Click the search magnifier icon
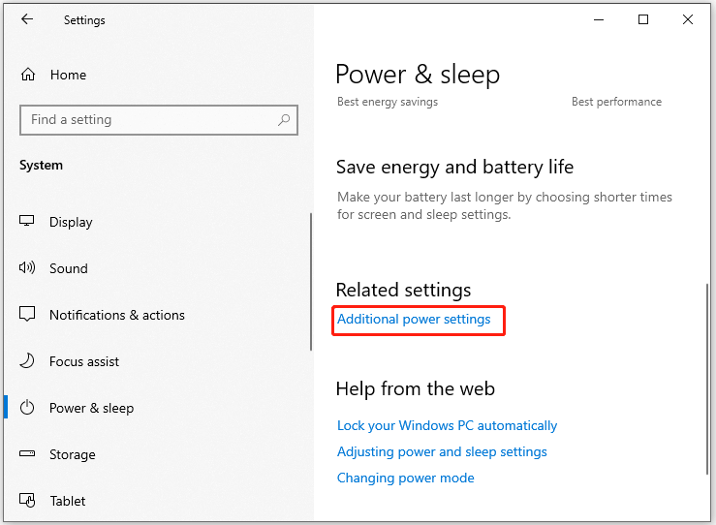Image resolution: width=716 pixels, height=525 pixels. [284, 120]
